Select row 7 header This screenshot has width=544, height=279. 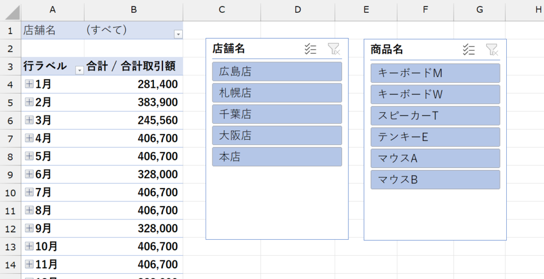(x=10, y=139)
